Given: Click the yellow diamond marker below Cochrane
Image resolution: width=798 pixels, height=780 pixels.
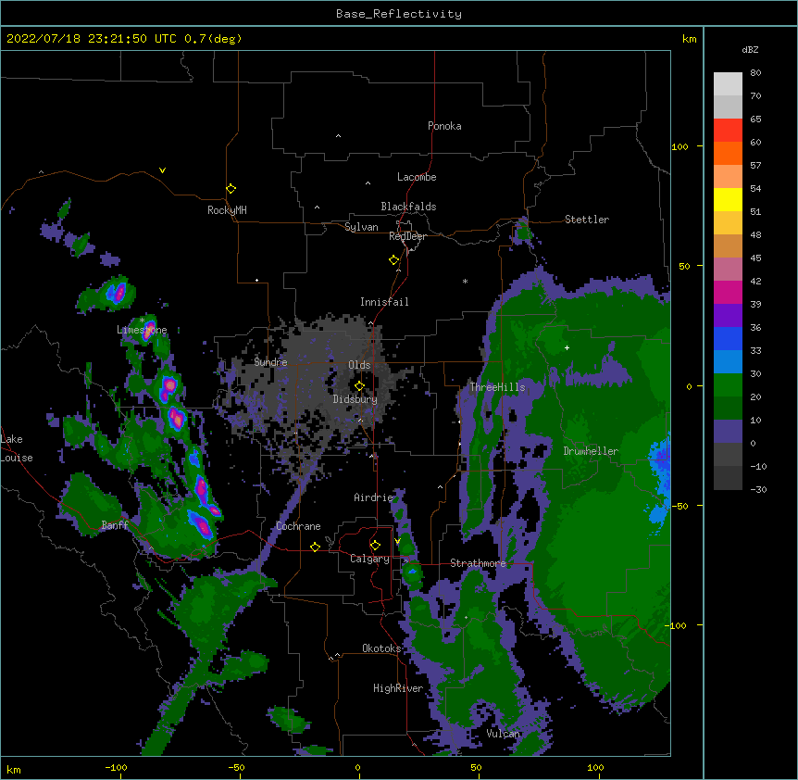Looking at the screenshot, I should [x=315, y=547].
